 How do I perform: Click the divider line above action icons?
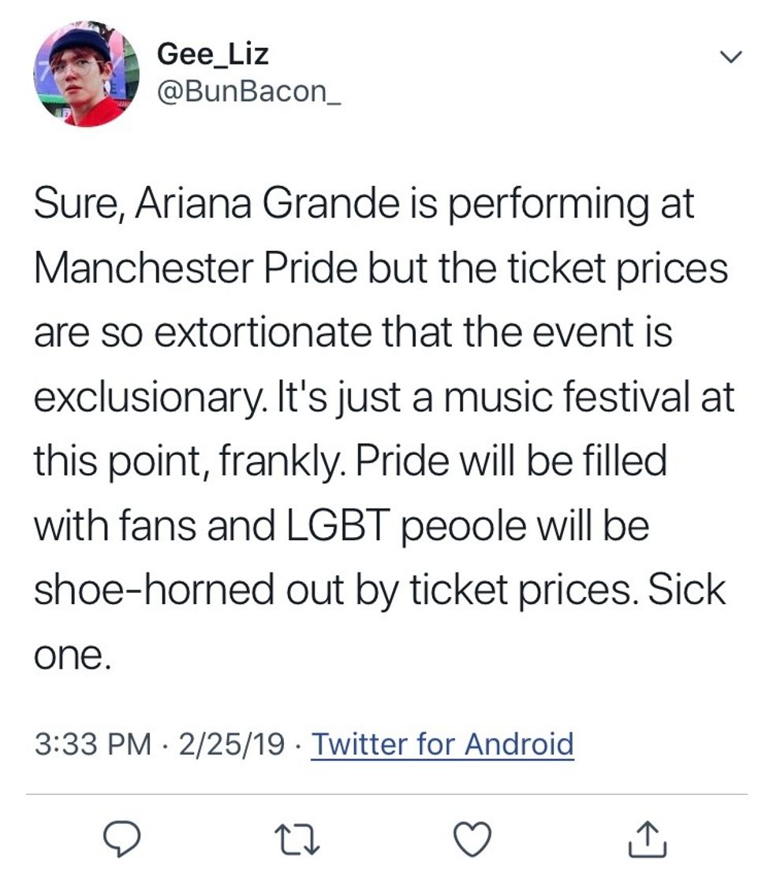coord(386,794)
